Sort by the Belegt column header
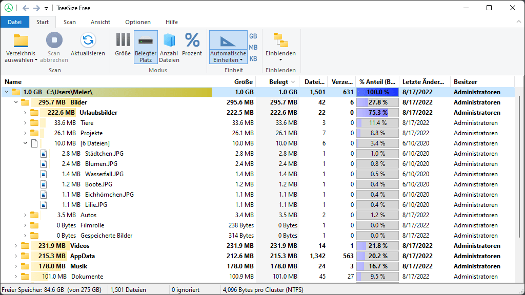The width and height of the screenshot is (525, 295). pos(277,82)
